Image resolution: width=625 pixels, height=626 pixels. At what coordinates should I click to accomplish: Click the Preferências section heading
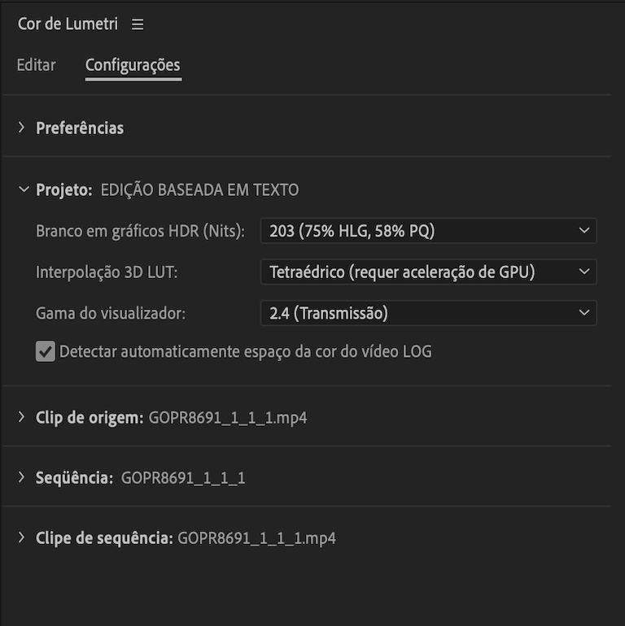[80, 128]
